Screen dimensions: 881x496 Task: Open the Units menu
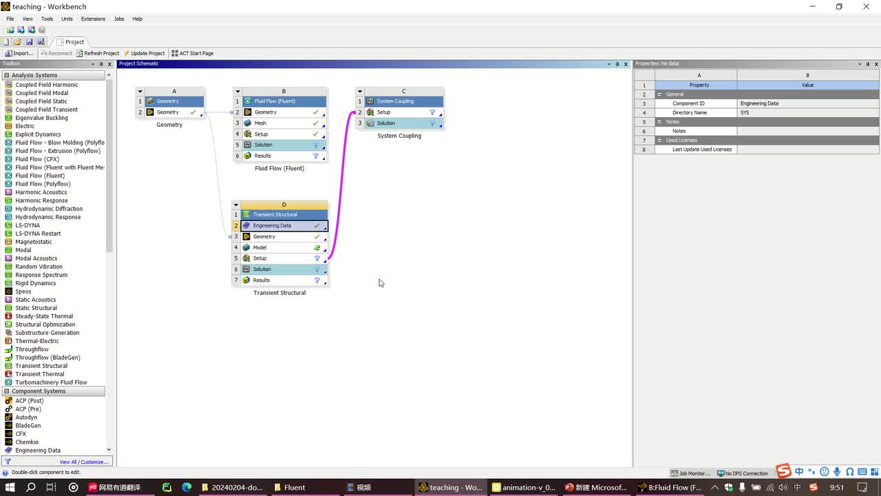[x=67, y=19]
